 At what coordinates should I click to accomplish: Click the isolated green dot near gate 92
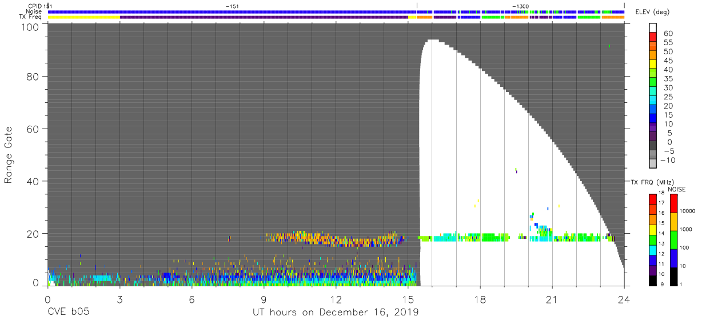pos(610,46)
